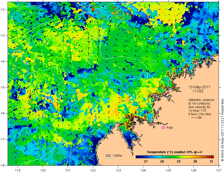The height and width of the screenshot is (173, 224).
Task: Click the '17:20Z' time text
Action: click(x=198, y=91)
